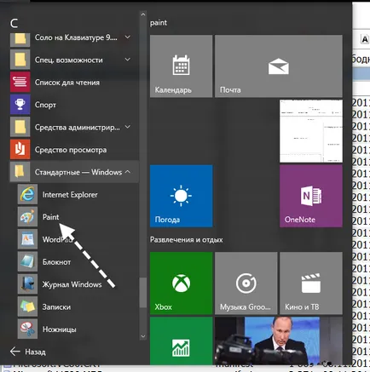Open Записки sticky notes app

pyautogui.click(x=74, y=306)
